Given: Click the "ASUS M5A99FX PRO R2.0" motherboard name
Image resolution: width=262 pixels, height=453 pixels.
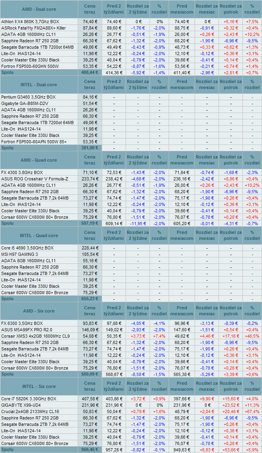Looking at the screenshot, I should pyautogui.click(x=27, y=330).
